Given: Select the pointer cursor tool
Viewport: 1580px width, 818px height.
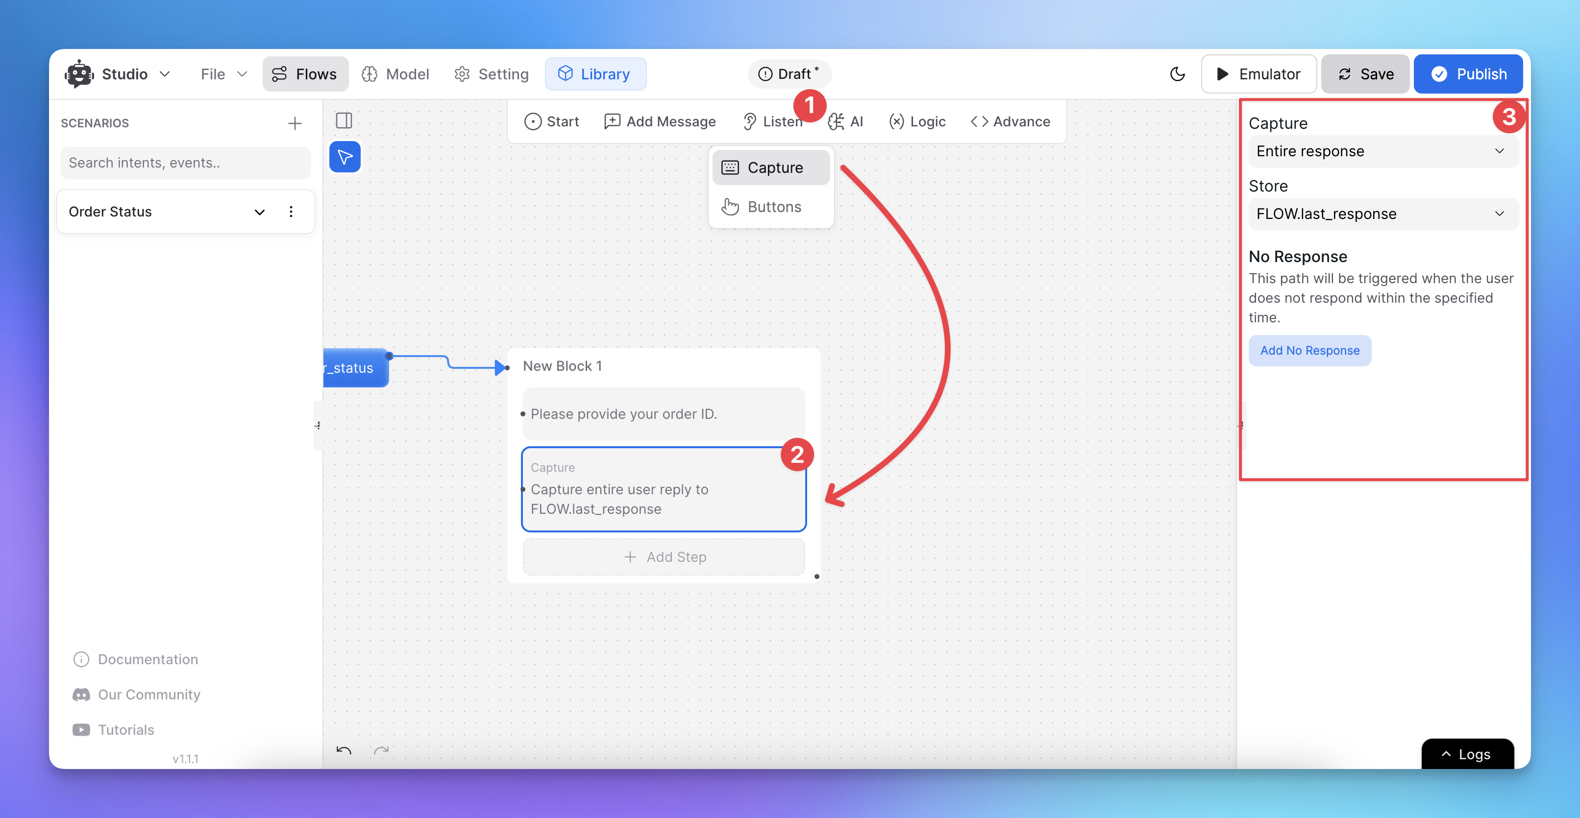Looking at the screenshot, I should click(x=345, y=157).
